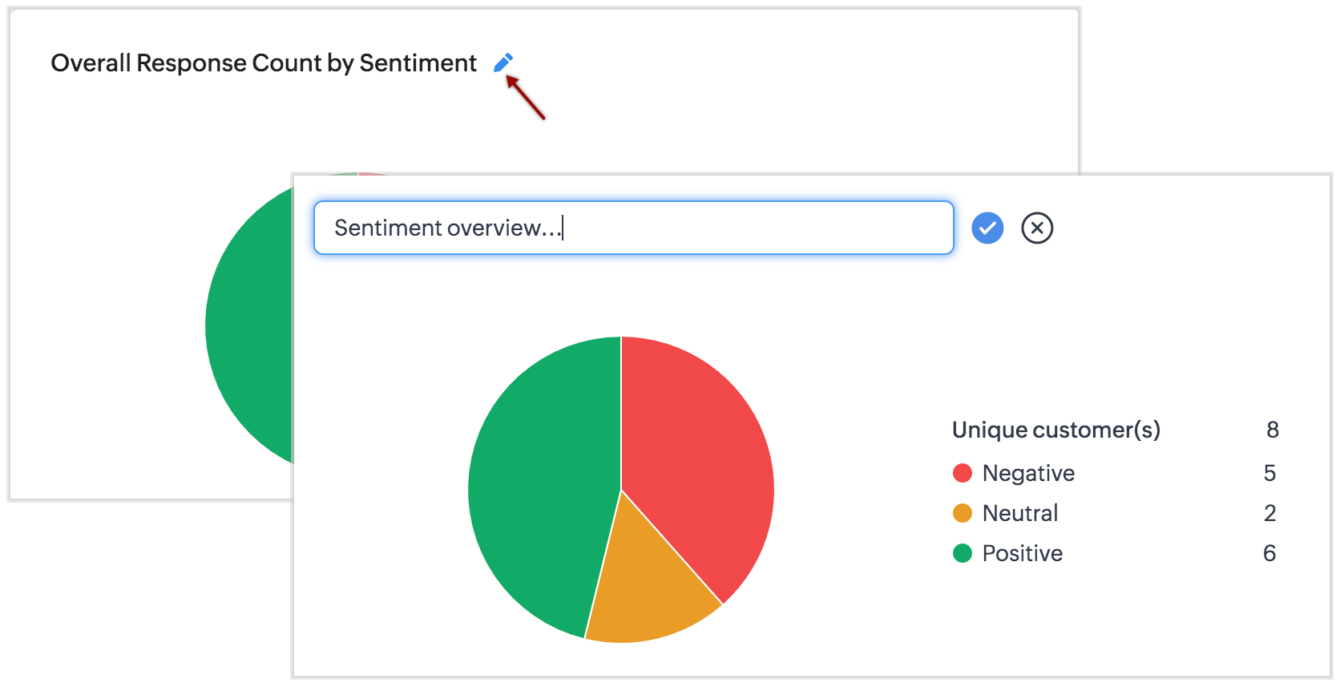This screenshot has width=1340, height=683.
Task: Click the Positive count value 6
Action: point(1269,553)
